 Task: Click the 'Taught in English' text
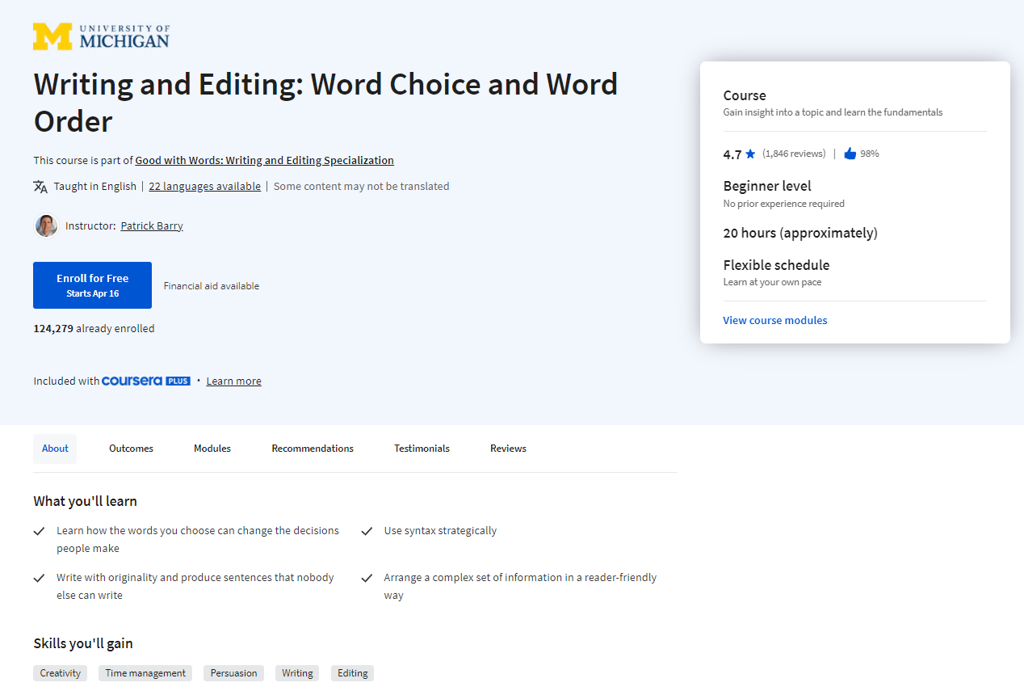tap(95, 187)
